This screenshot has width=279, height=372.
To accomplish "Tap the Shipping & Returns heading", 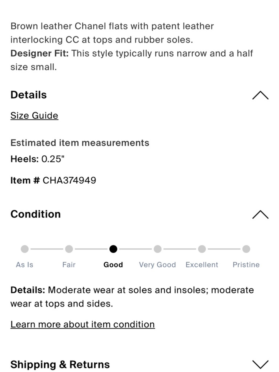I will click(x=60, y=364).
